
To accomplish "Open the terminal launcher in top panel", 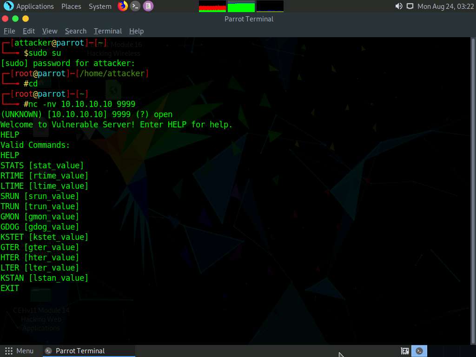I will pyautogui.click(x=135, y=6).
